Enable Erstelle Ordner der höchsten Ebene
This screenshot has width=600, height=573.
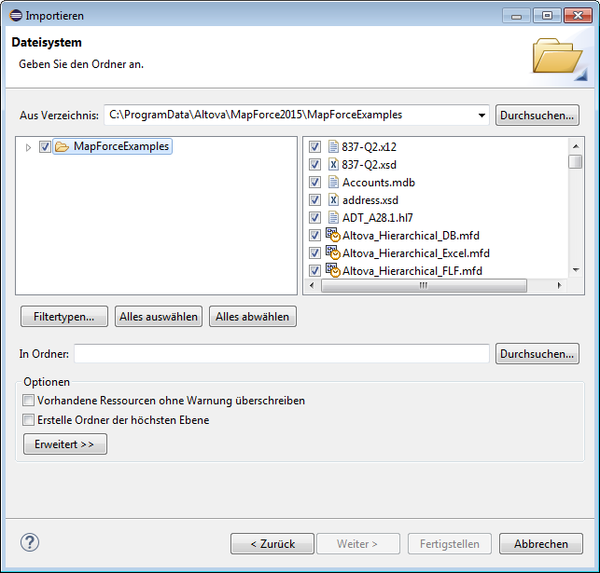[x=28, y=420]
